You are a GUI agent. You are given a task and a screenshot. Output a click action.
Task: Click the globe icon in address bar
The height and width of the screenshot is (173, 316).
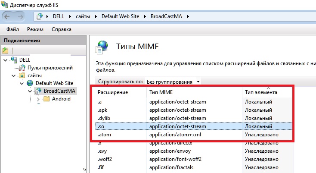40,16
